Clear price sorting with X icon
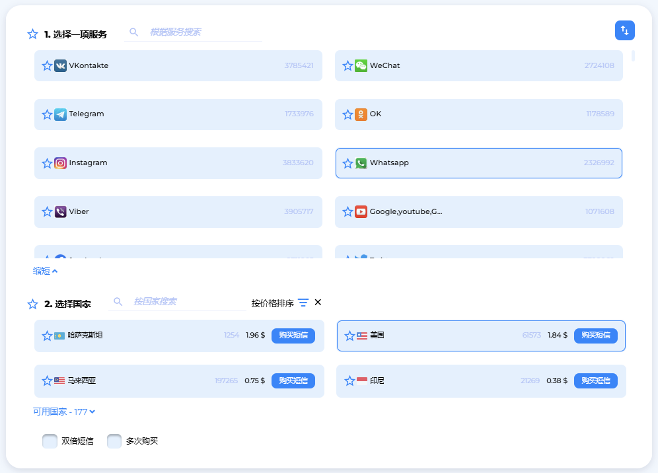This screenshot has height=473, width=658. tap(318, 302)
